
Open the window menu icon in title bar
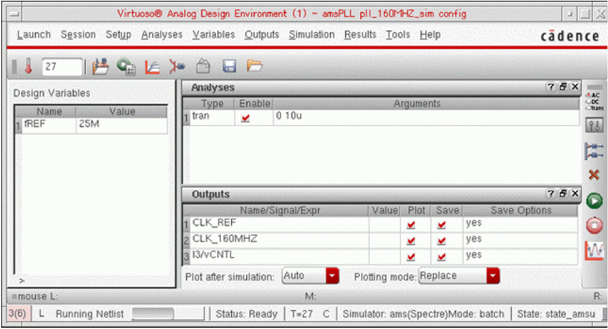[14, 14]
